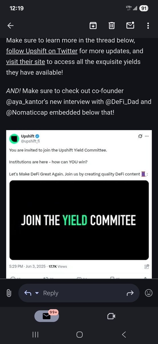Tap the three dots on embedded tweet
Image resolution: width=158 pixels, height=344 pixels.
click(147, 136)
